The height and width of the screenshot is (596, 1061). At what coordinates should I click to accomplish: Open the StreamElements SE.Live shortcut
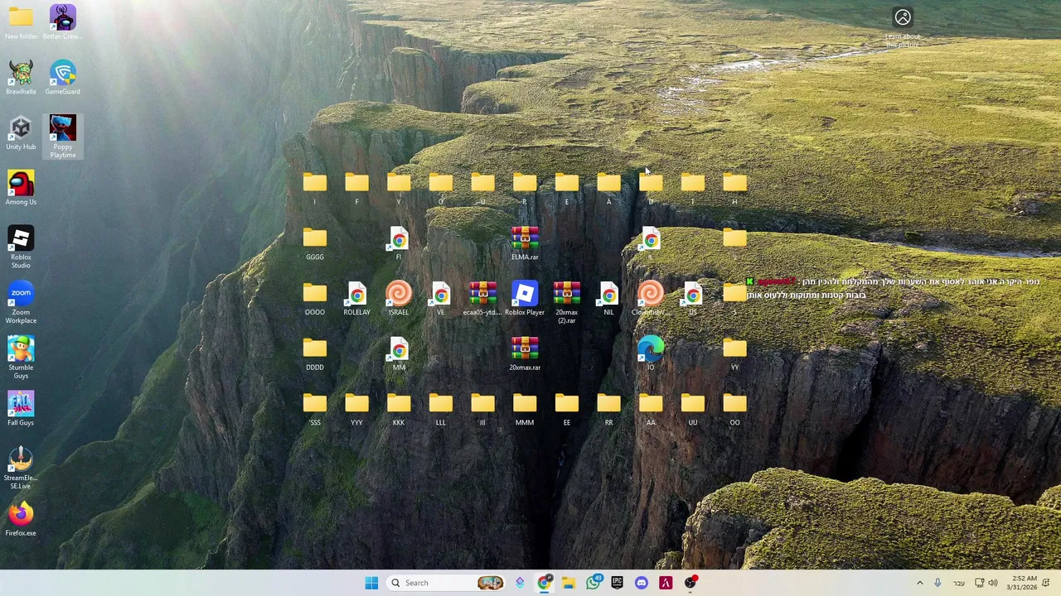pyautogui.click(x=21, y=469)
